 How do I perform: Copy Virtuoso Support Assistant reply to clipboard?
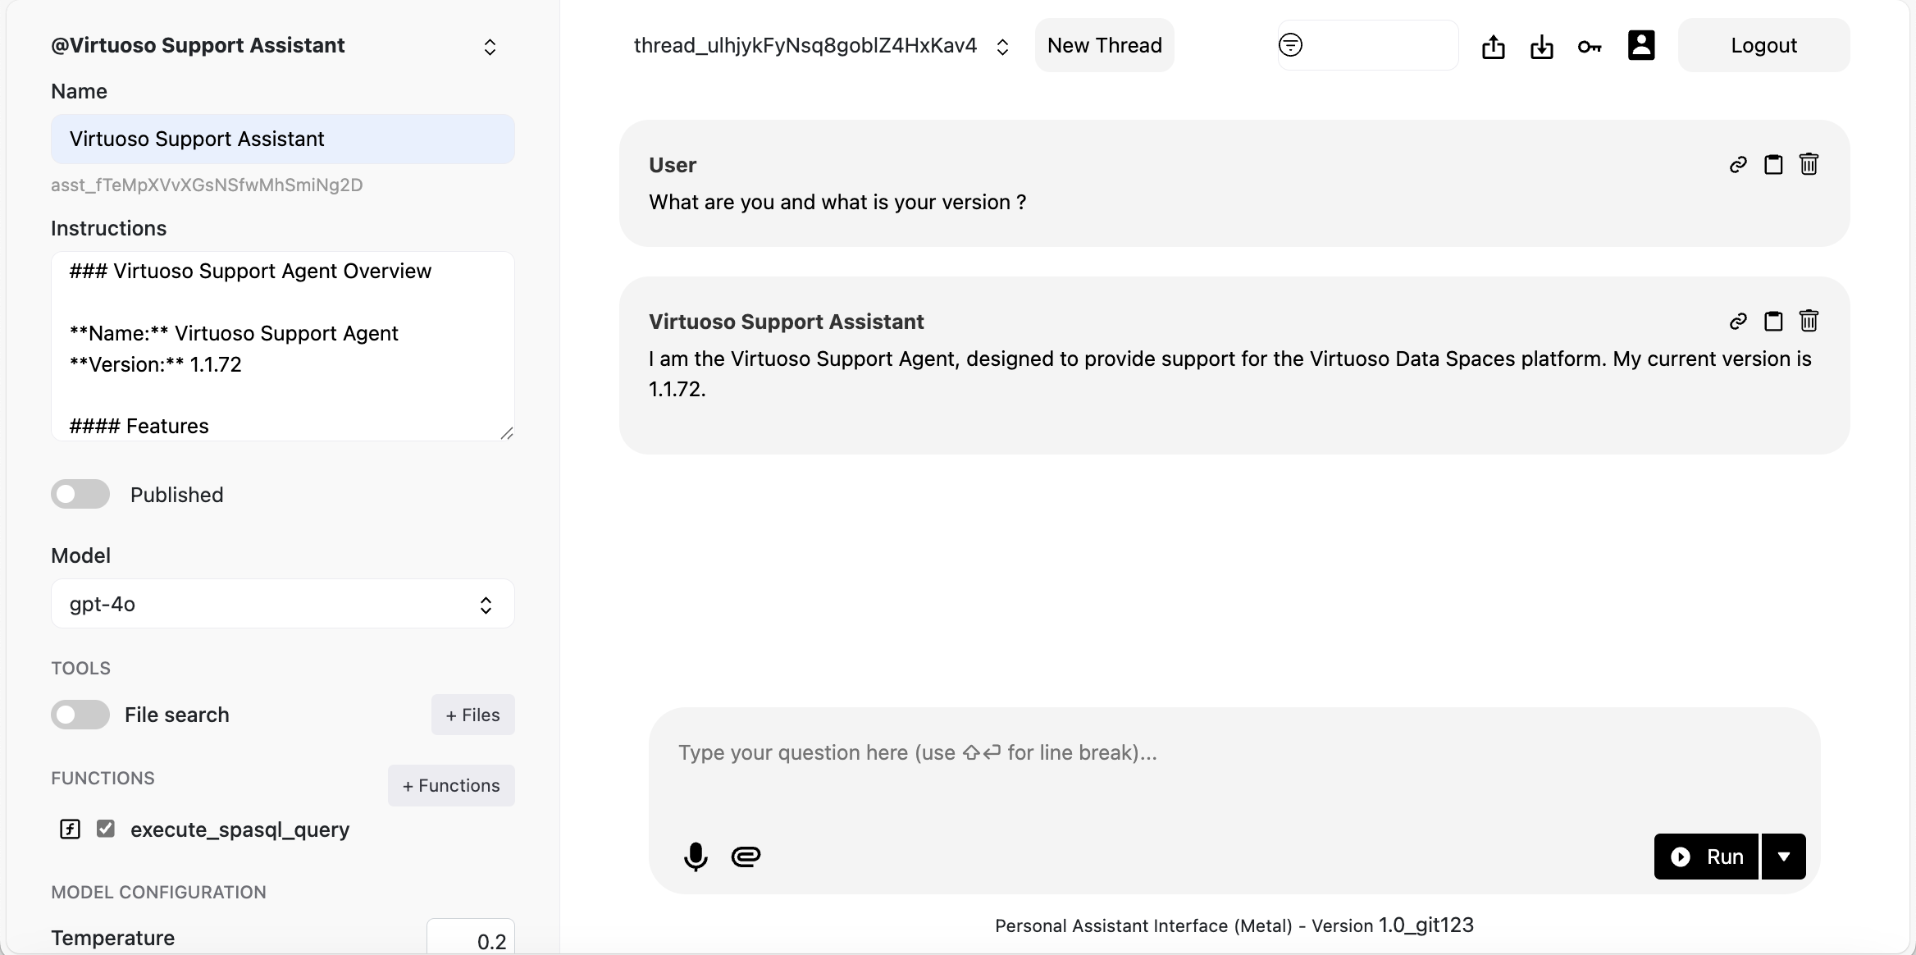(1773, 321)
